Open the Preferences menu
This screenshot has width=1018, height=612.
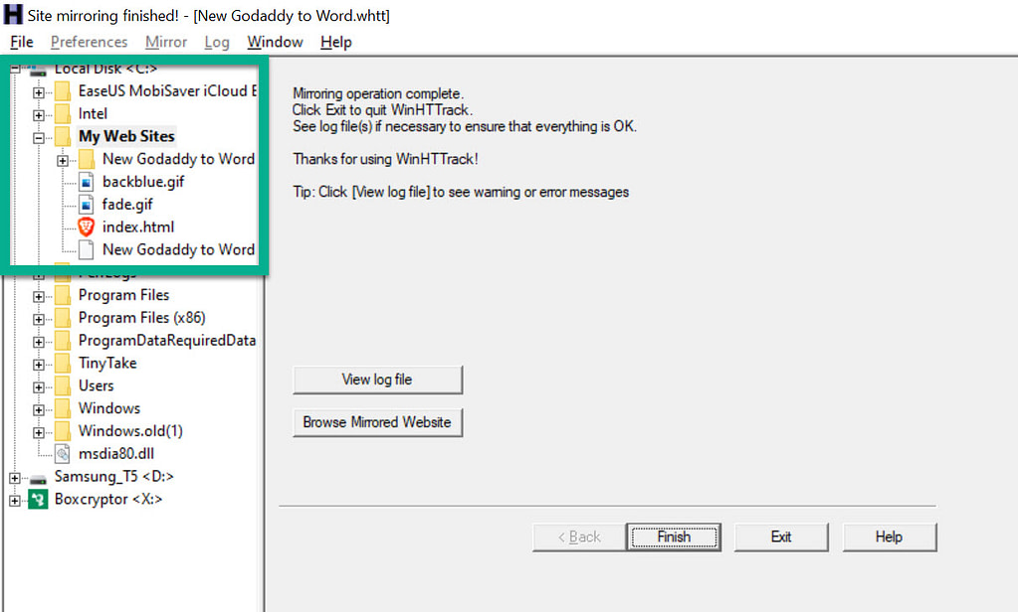[89, 42]
